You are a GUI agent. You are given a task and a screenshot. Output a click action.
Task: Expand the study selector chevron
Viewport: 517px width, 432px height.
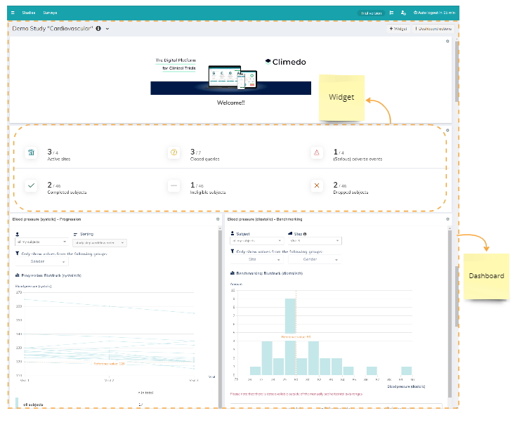(x=107, y=29)
